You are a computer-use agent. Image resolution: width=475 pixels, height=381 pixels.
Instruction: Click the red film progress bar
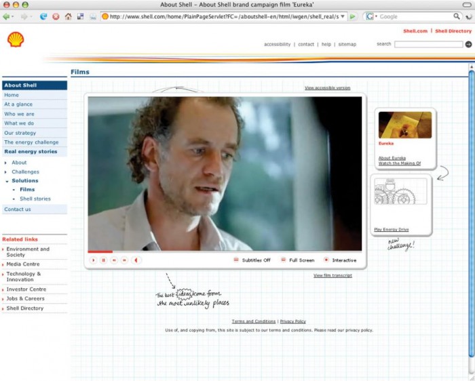pyautogui.click(x=100, y=252)
